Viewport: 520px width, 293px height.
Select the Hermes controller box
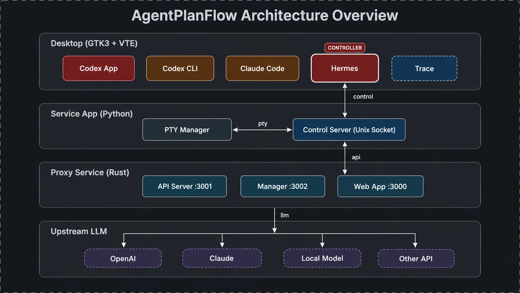click(x=345, y=68)
